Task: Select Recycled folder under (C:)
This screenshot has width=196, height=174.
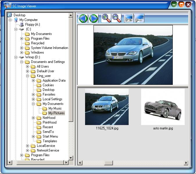Action: (x=38, y=43)
